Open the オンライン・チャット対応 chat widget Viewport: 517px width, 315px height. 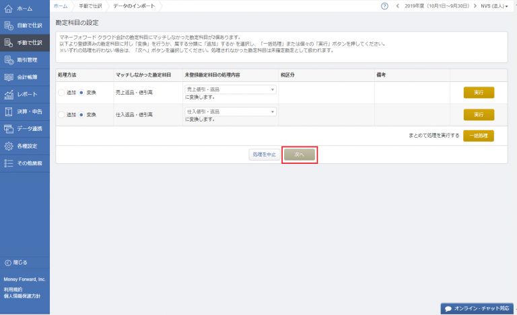(x=475, y=308)
